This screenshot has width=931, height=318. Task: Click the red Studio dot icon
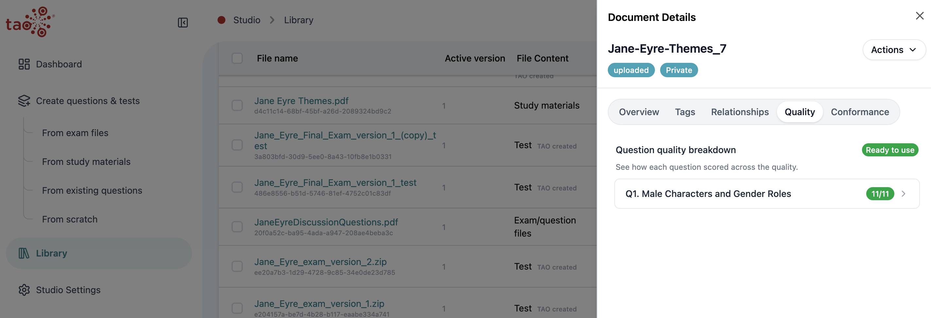tap(221, 20)
